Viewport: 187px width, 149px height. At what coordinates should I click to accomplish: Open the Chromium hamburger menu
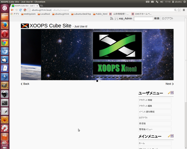click(x=184, y=10)
